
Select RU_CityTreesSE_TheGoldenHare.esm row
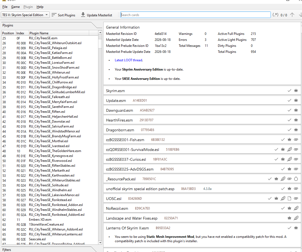tap(55, 151)
